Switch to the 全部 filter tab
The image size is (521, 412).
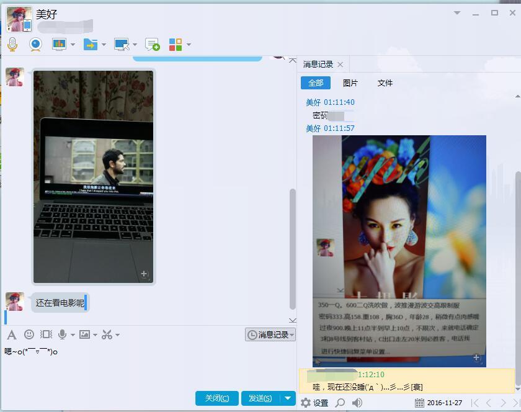(316, 83)
